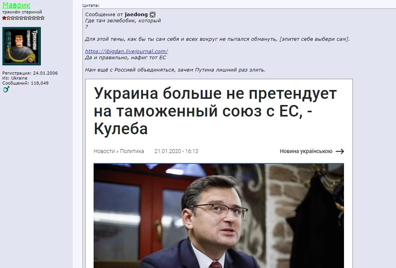Screen dimensions: 396x268
Task: Click the last grey reputation star
Action: pos(42,18)
